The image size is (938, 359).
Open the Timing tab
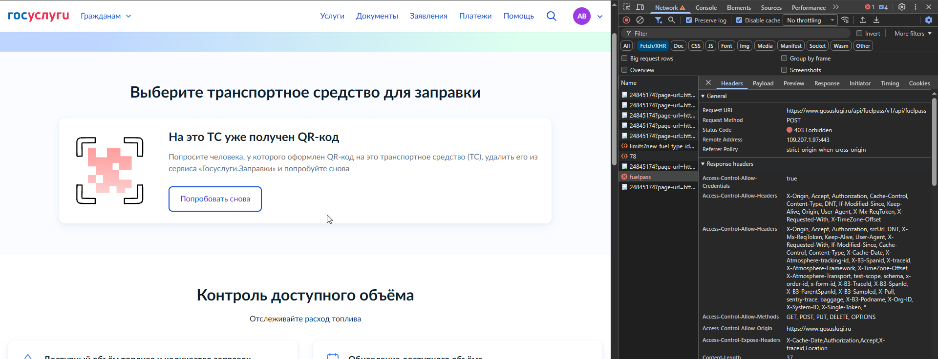click(x=890, y=83)
